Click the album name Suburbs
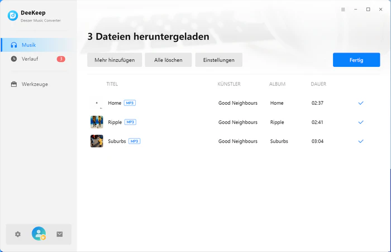Screen dimensions: 391x252 tap(279, 141)
